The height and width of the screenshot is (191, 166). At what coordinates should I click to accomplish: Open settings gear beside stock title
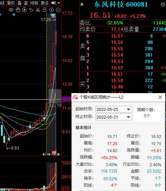pyautogui.click(x=163, y=5)
